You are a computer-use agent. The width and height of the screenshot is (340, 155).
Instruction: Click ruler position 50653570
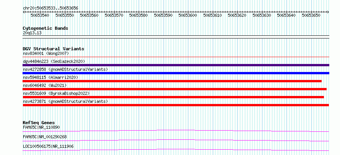pos(114,15)
